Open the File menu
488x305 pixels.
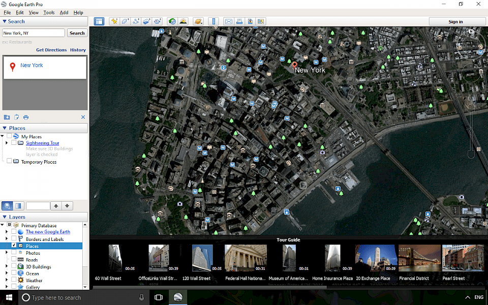(7, 12)
